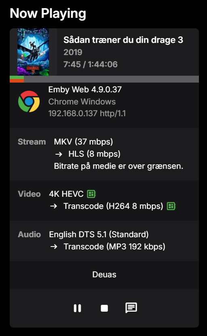Image resolution: width=207 pixels, height=336 pixels.
Task: Click the Chrome browser icon
Action: pyautogui.click(x=29, y=101)
